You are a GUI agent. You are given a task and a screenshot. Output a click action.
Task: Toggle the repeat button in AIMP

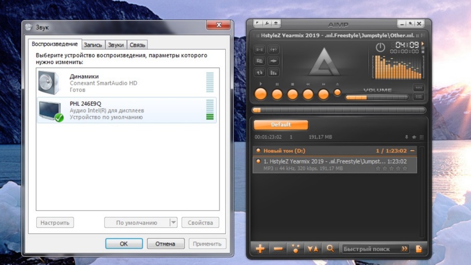click(260, 73)
